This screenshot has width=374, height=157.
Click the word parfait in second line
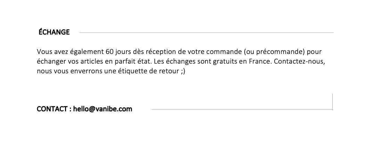123,62
